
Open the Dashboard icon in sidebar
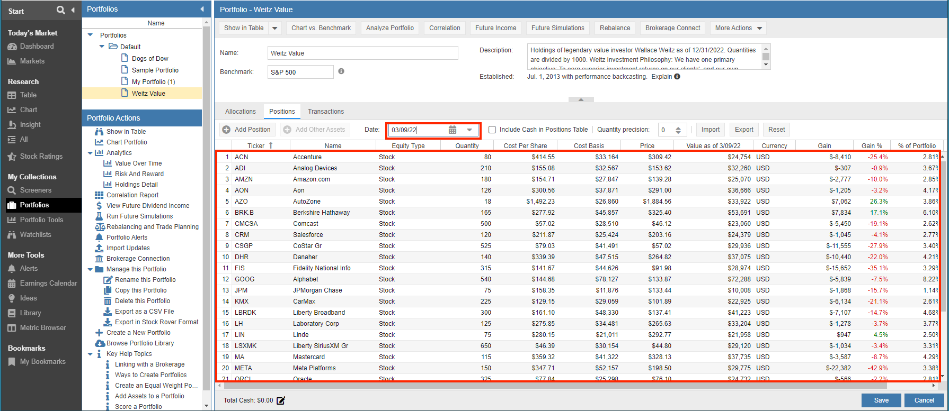click(x=12, y=47)
